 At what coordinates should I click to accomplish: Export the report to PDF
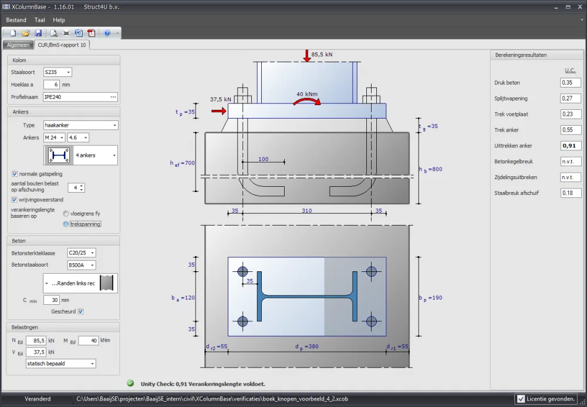[x=92, y=33]
